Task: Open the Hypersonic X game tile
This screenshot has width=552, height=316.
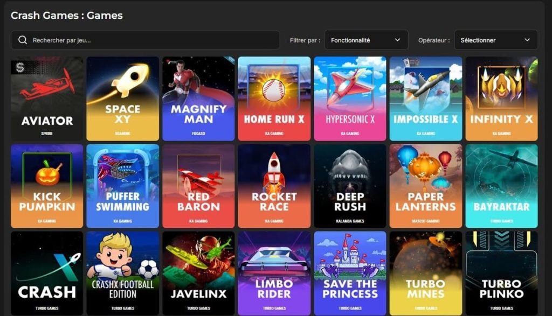Action: point(350,99)
